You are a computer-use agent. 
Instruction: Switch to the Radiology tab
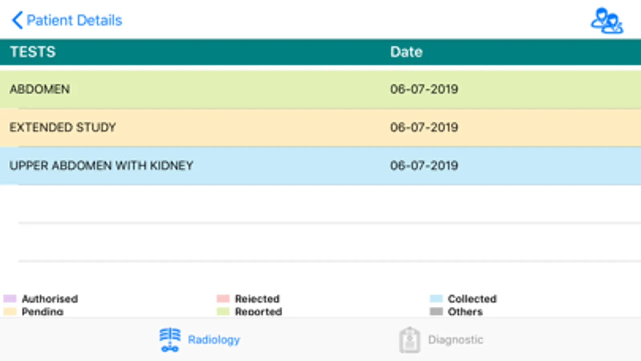click(x=214, y=340)
